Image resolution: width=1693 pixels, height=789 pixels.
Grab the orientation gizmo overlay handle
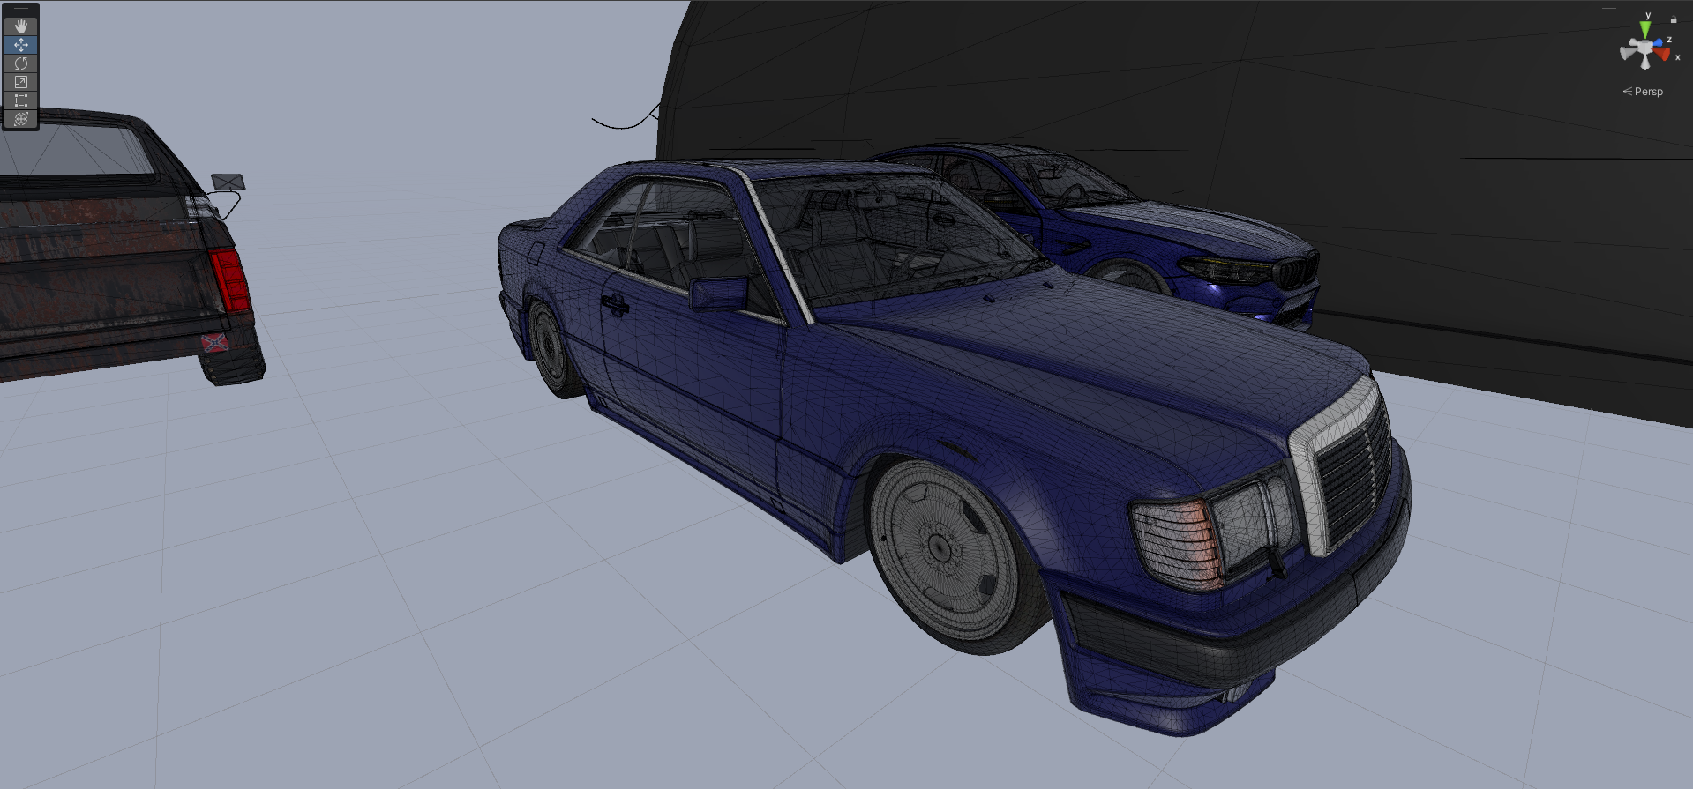(x=1609, y=10)
